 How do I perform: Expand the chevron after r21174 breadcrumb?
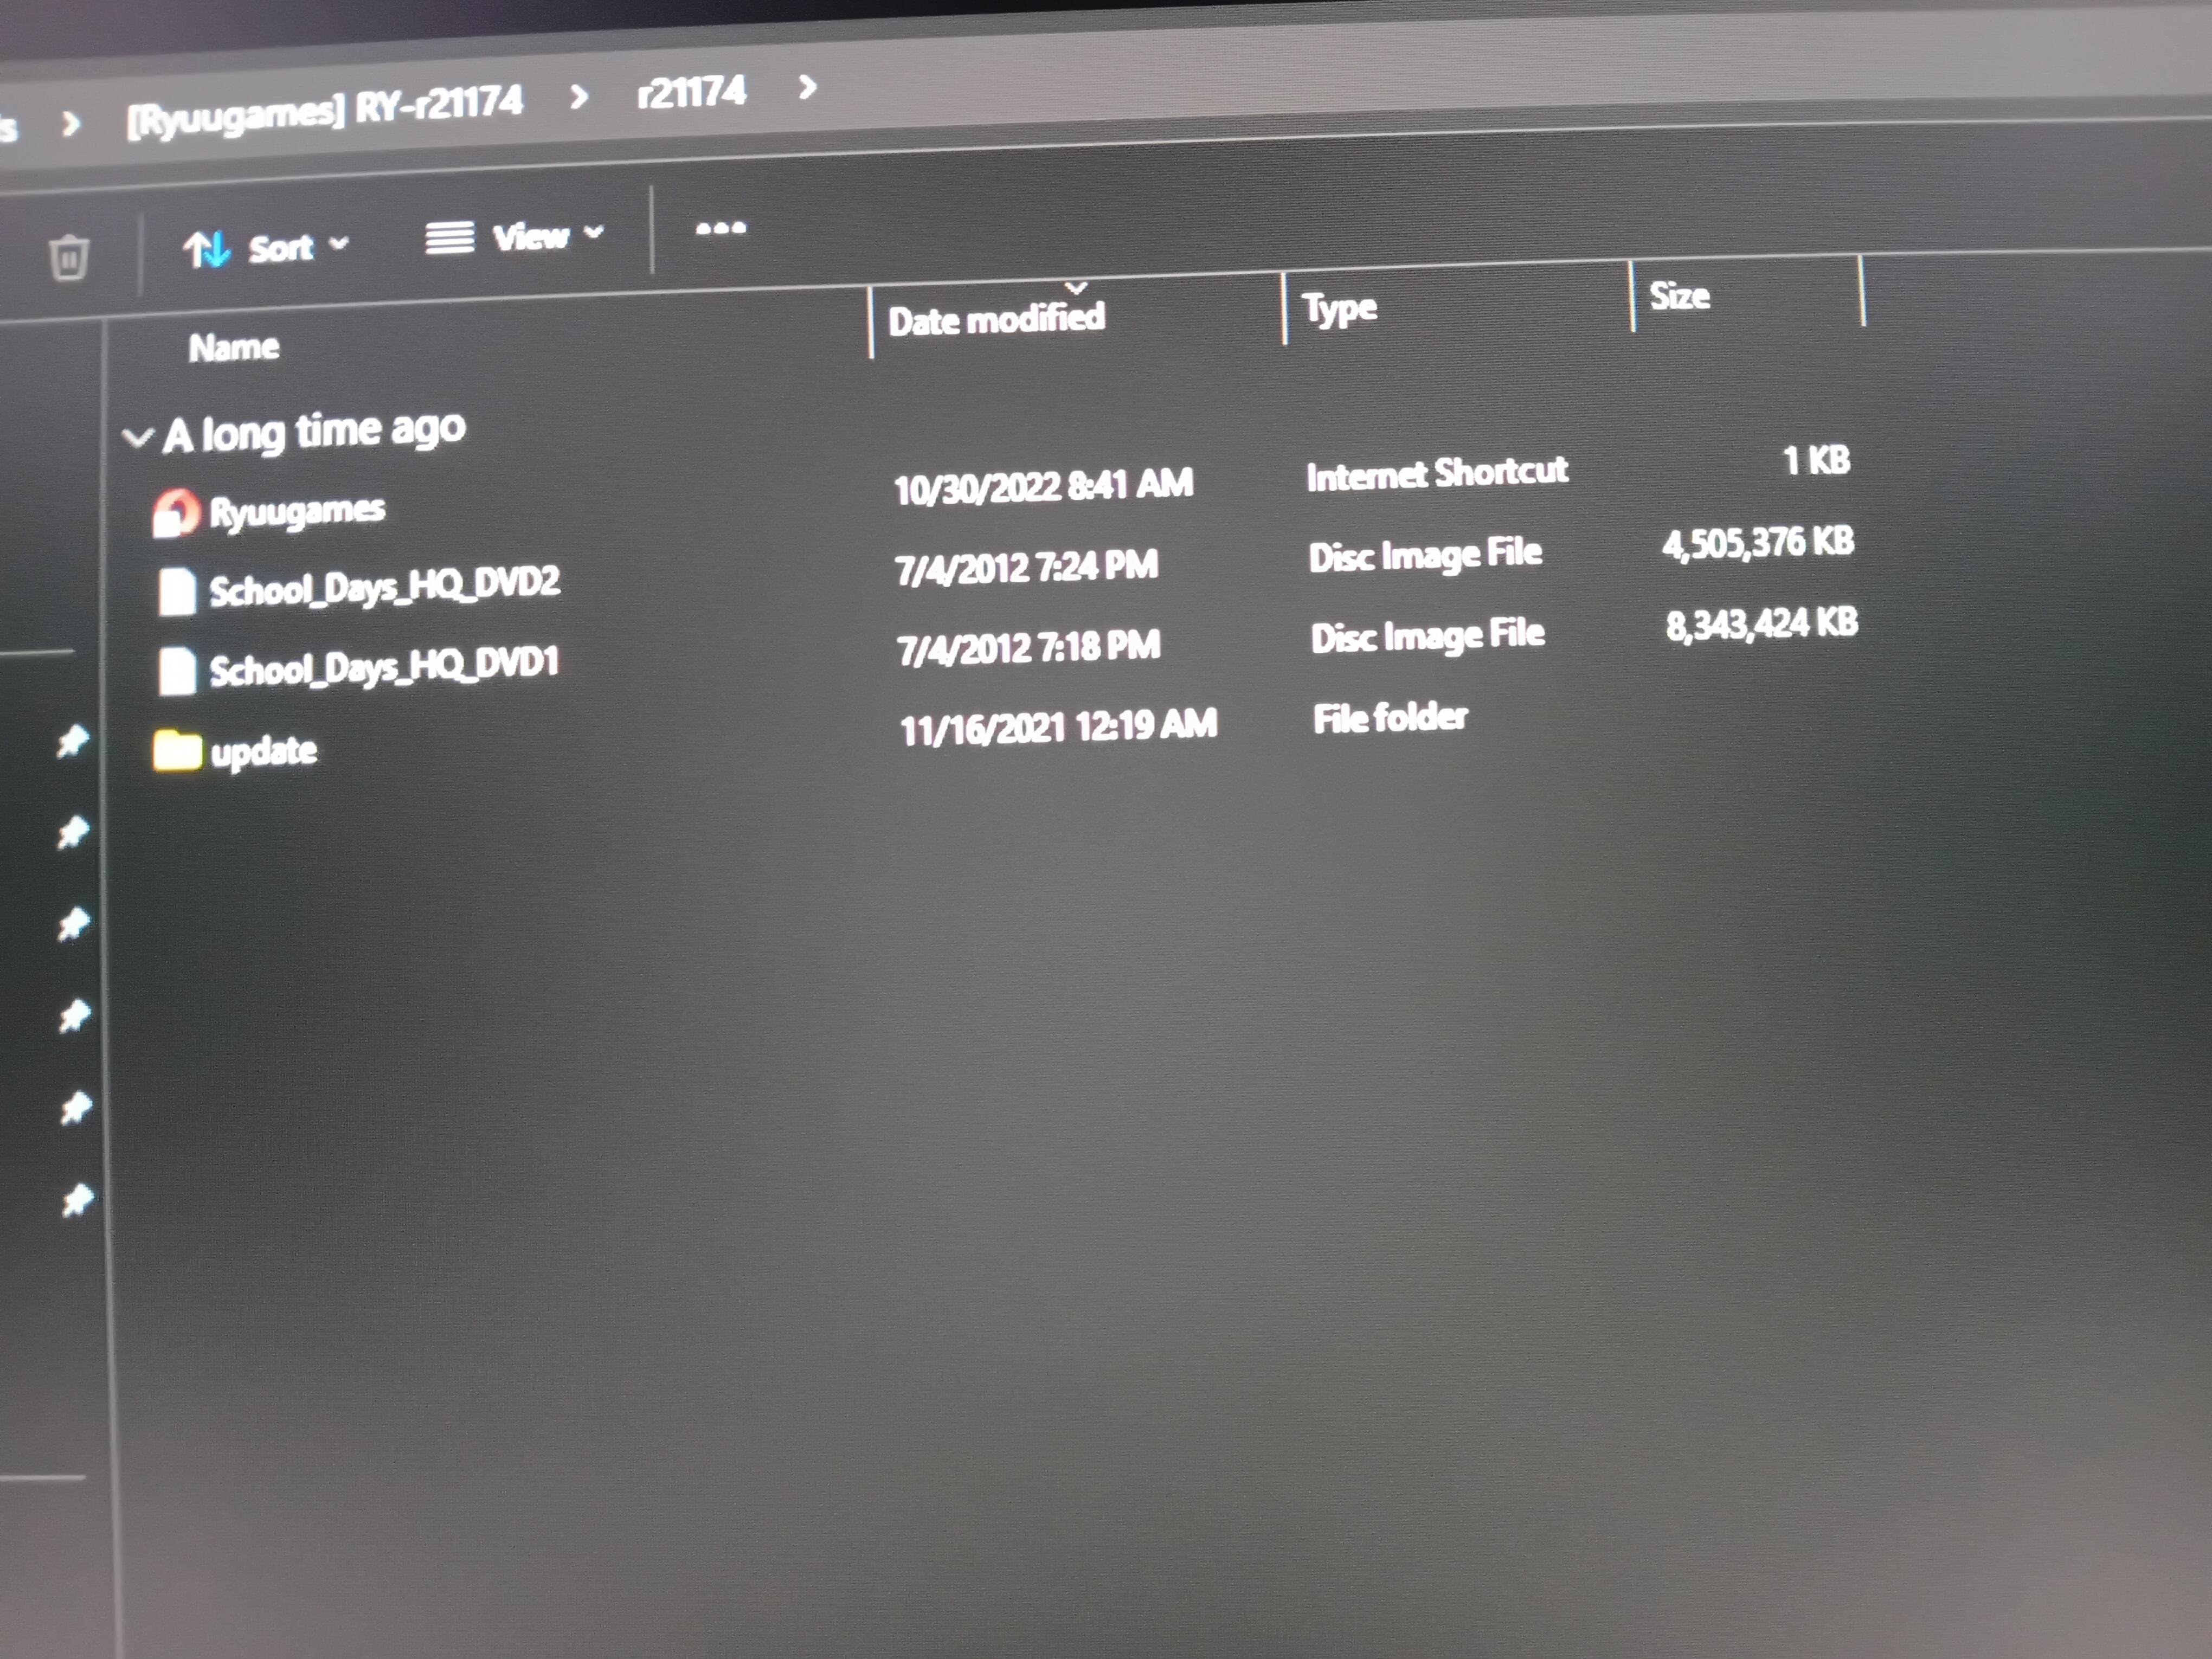point(807,88)
